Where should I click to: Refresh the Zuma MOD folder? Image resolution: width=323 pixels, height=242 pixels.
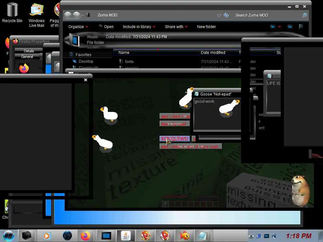[x=226, y=15]
